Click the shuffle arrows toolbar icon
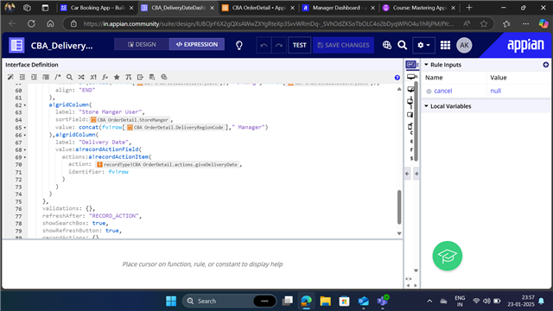553x311 pixels. pyautogui.click(x=81, y=77)
